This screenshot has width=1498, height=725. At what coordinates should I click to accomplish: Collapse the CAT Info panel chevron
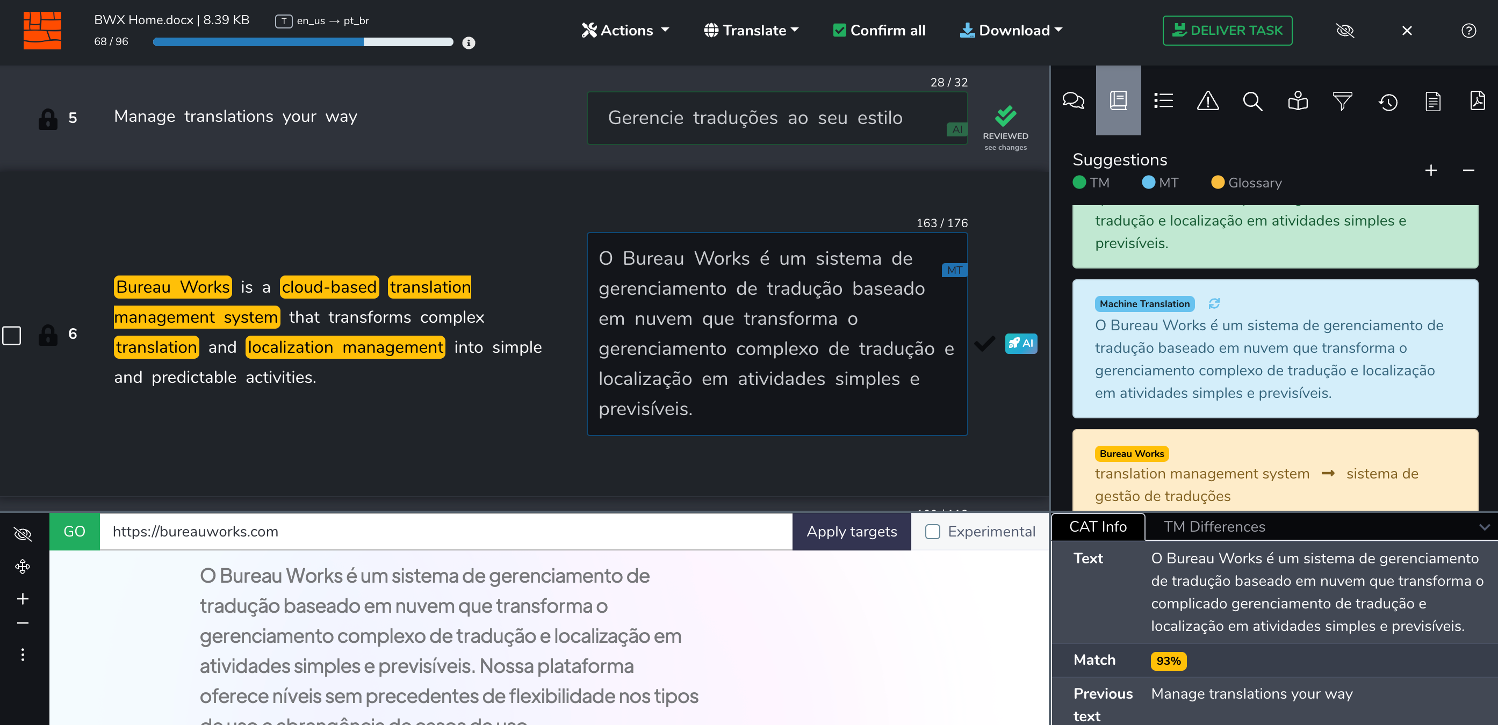click(x=1484, y=527)
